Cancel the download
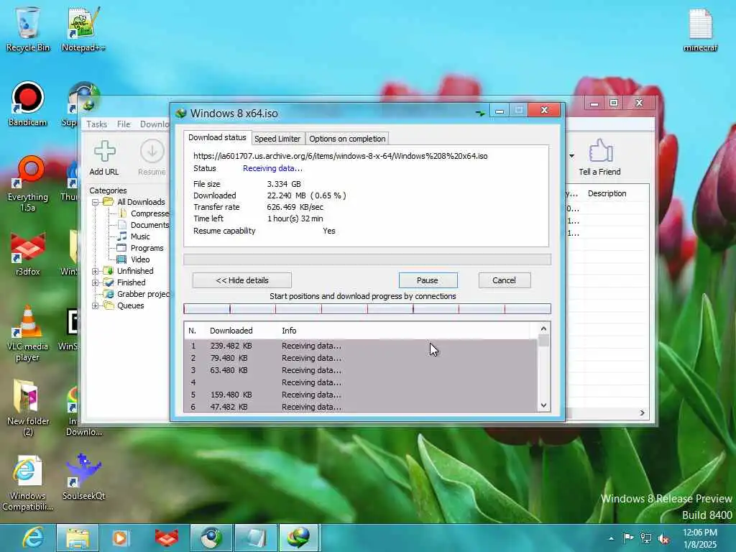Viewport: 736px width, 552px height. 505,280
